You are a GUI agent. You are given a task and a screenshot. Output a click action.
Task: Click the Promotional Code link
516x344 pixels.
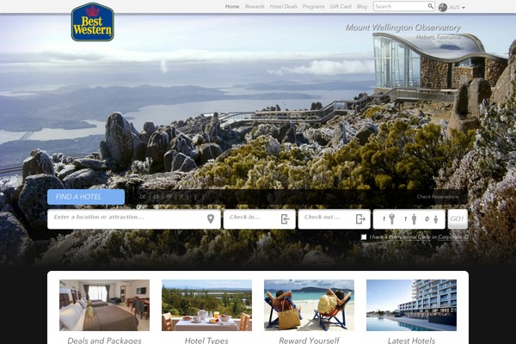click(409, 237)
